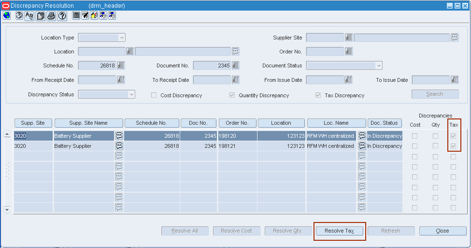
Task: Click the Resolve Tax button
Action: click(x=340, y=231)
